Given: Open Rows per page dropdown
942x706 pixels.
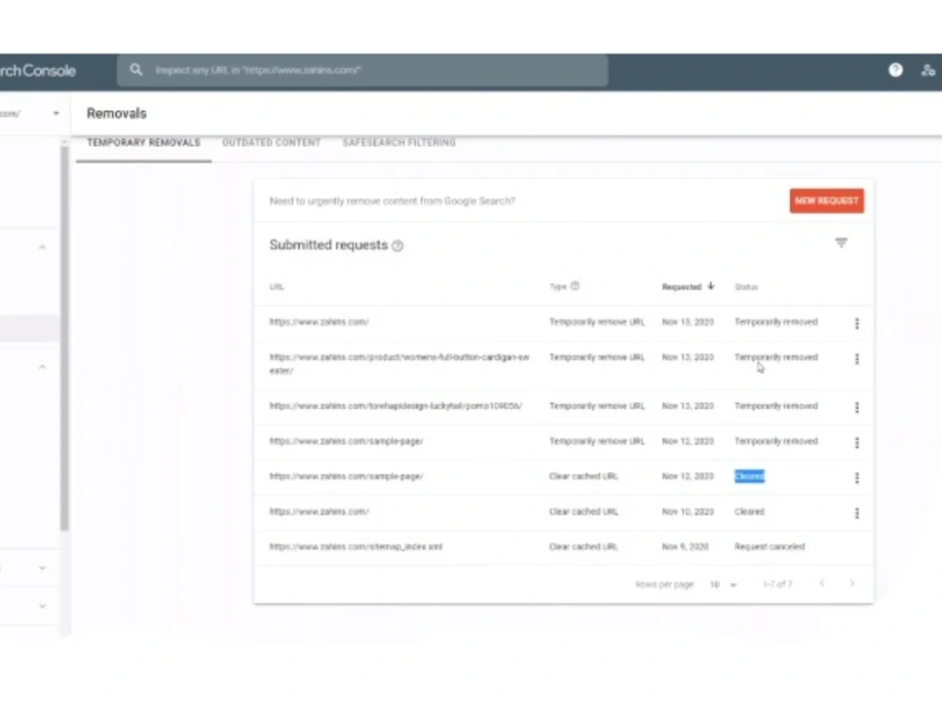Looking at the screenshot, I should tap(723, 585).
